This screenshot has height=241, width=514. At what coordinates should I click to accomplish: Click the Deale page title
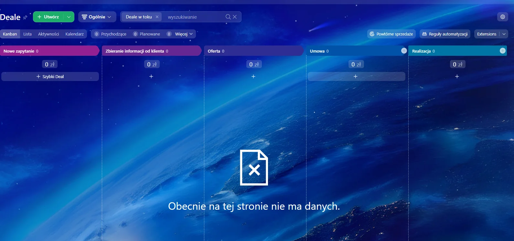pyautogui.click(x=10, y=17)
